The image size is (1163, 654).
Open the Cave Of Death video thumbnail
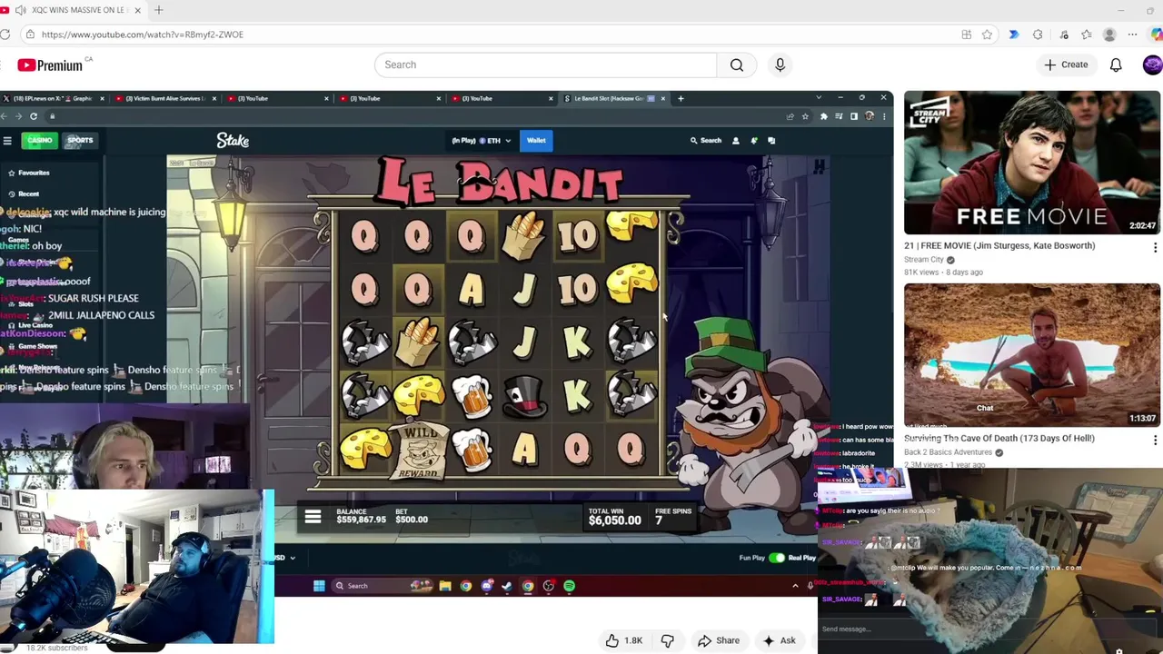[x=1032, y=355]
